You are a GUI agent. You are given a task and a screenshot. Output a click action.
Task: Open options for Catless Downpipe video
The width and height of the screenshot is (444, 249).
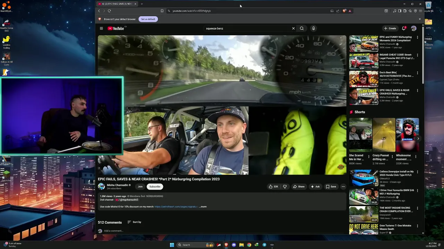[417, 172]
